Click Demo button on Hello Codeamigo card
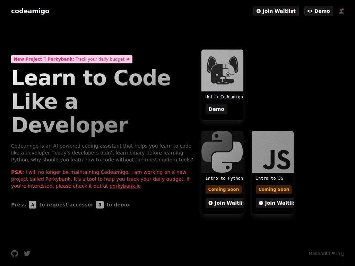Screen dimensions: 355x266 click(216, 109)
